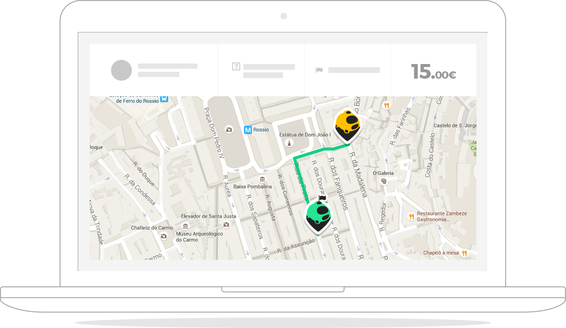Image resolution: width=566 pixels, height=328 pixels.
Task: Click the restaurant icon at the map's top edge
Action: [x=386, y=105]
